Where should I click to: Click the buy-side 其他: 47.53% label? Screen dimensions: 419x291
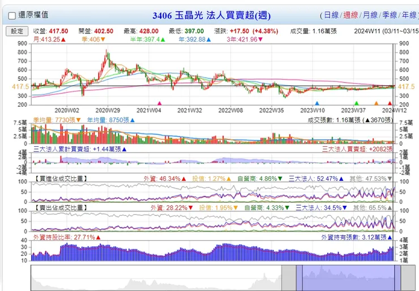click(371, 179)
